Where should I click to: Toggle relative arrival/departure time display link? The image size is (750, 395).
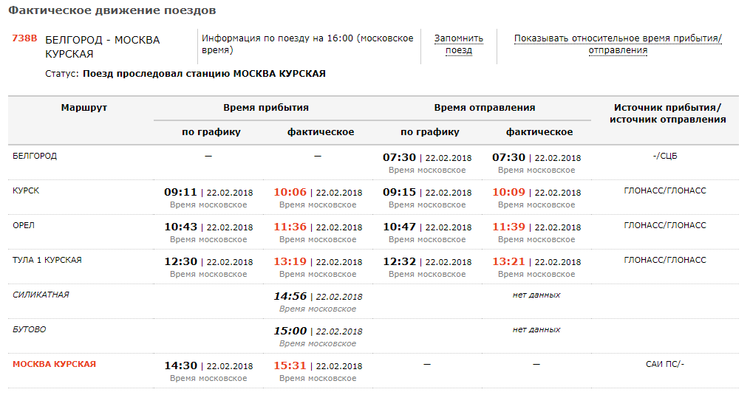coord(618,44)
